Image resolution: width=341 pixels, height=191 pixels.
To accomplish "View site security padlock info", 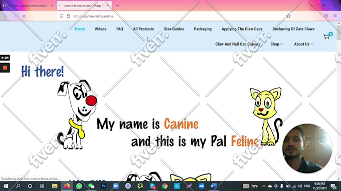I will (x=68, y=16).
